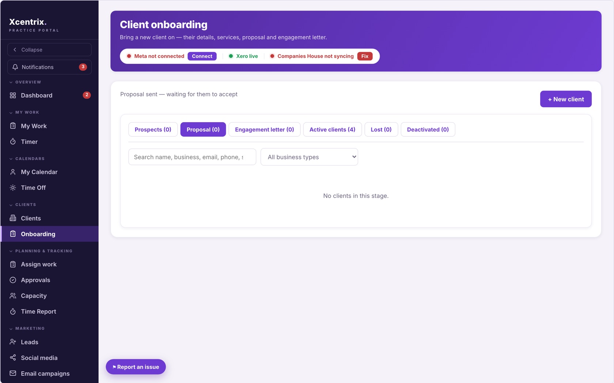Click the Notifications bell icon
Image resolution: width=614 pixels, height=383 pixels.
(15, 67)
